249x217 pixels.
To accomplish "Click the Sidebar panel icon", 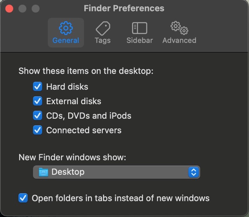I will point(139,28).
